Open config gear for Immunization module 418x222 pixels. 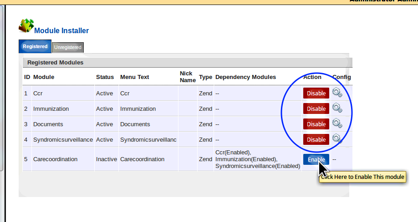[337, 108]
